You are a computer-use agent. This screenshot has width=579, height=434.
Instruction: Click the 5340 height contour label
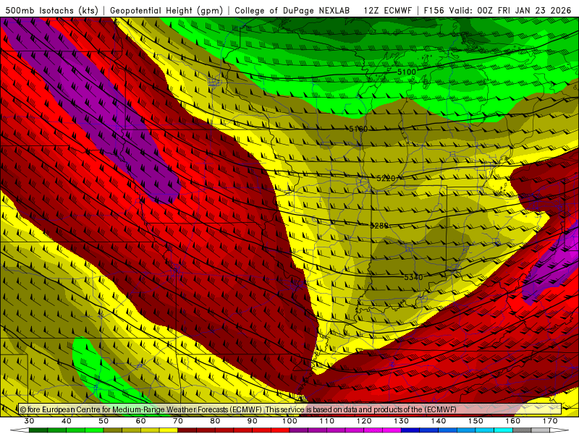(x=413, y=277)
